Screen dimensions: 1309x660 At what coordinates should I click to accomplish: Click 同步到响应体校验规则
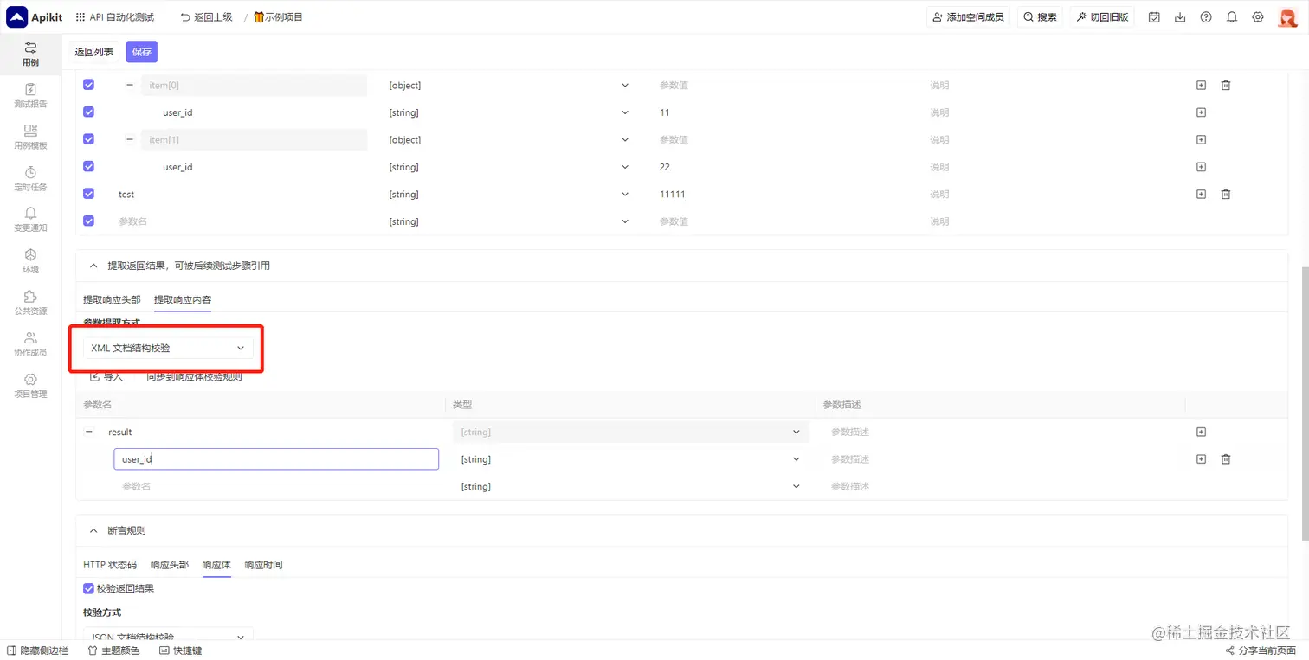(194, 377)
